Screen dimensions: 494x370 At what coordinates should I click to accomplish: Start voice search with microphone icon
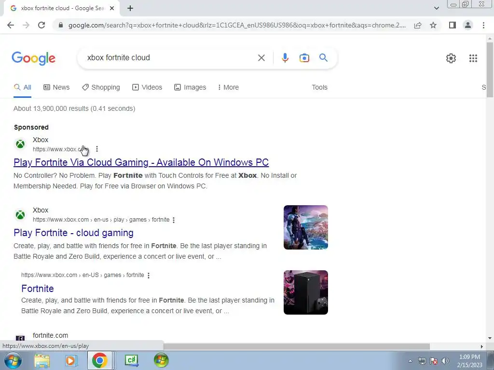point(285,58)
